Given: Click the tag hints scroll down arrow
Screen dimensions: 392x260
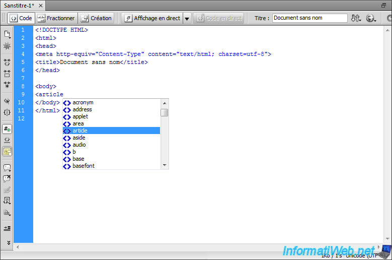Looking at the screenshot, I should pyautogui.click(x=165, y=165).
